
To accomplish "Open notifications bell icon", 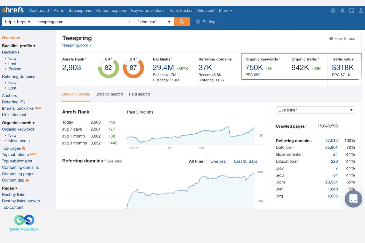I will pos(342,10).
